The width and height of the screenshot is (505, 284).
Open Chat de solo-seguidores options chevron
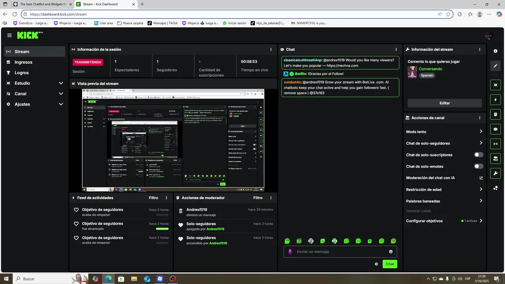481,143
